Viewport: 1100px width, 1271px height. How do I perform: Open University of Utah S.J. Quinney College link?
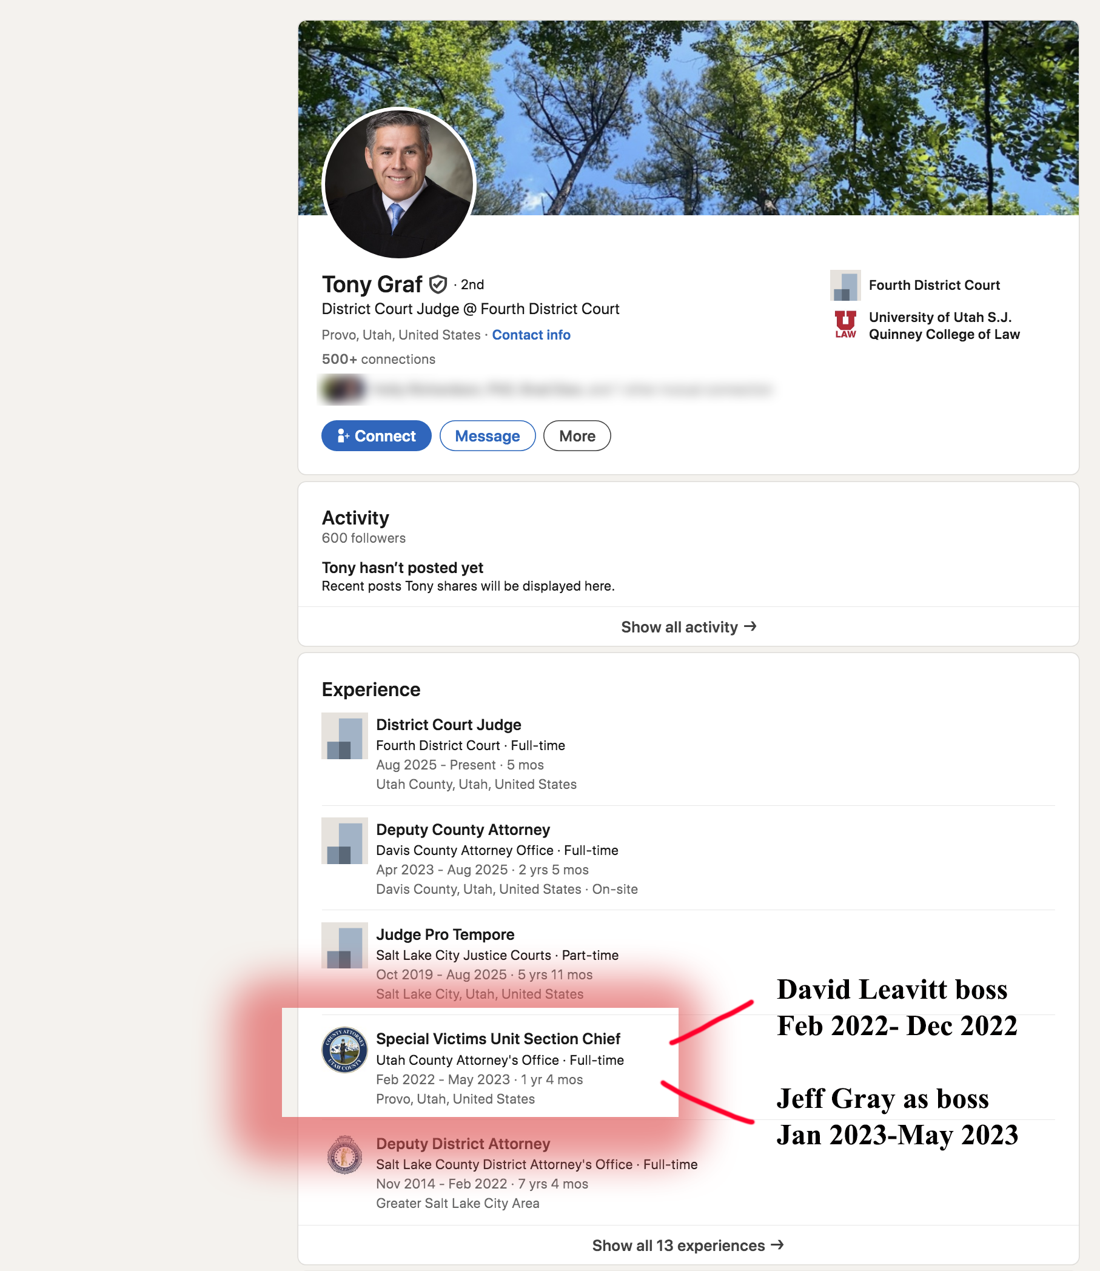click(944, 326)
